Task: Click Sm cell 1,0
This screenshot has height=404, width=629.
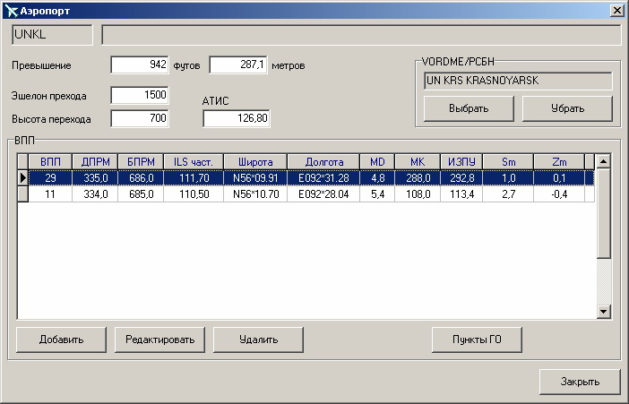Action: pos(508,177)
